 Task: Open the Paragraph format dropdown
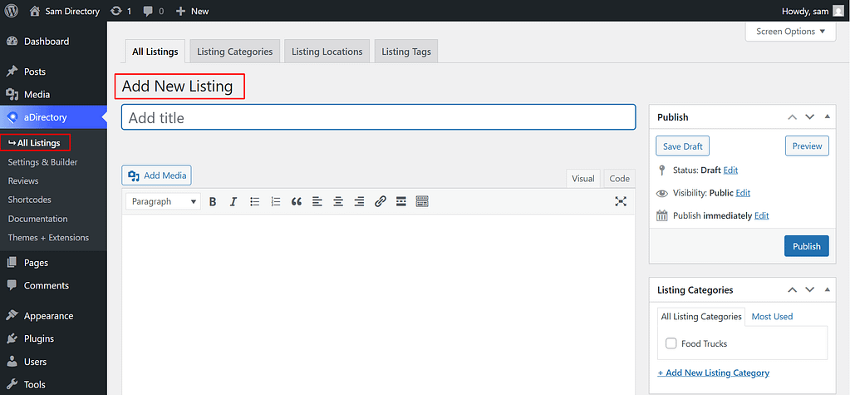pyautogui.click(x=163, y=201)
